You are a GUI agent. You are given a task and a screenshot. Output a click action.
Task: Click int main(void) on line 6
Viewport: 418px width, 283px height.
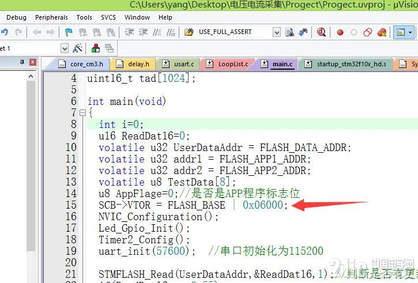(x=127, y=101)
